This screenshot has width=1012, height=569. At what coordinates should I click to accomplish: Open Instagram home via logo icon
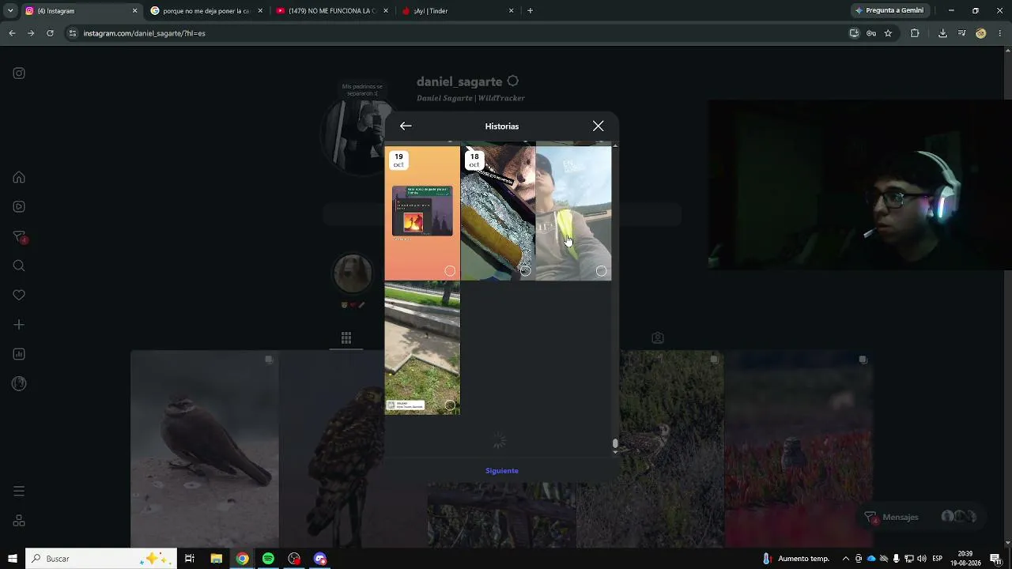pyautogui.click(x=19, y=73)
